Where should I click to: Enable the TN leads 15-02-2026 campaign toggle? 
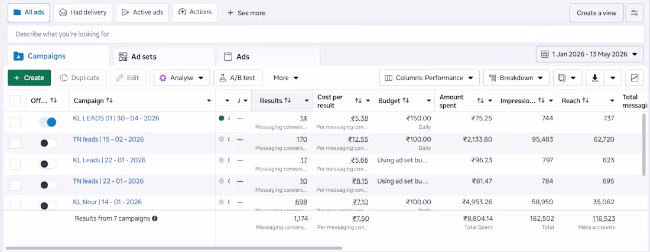tap(48, 143)
